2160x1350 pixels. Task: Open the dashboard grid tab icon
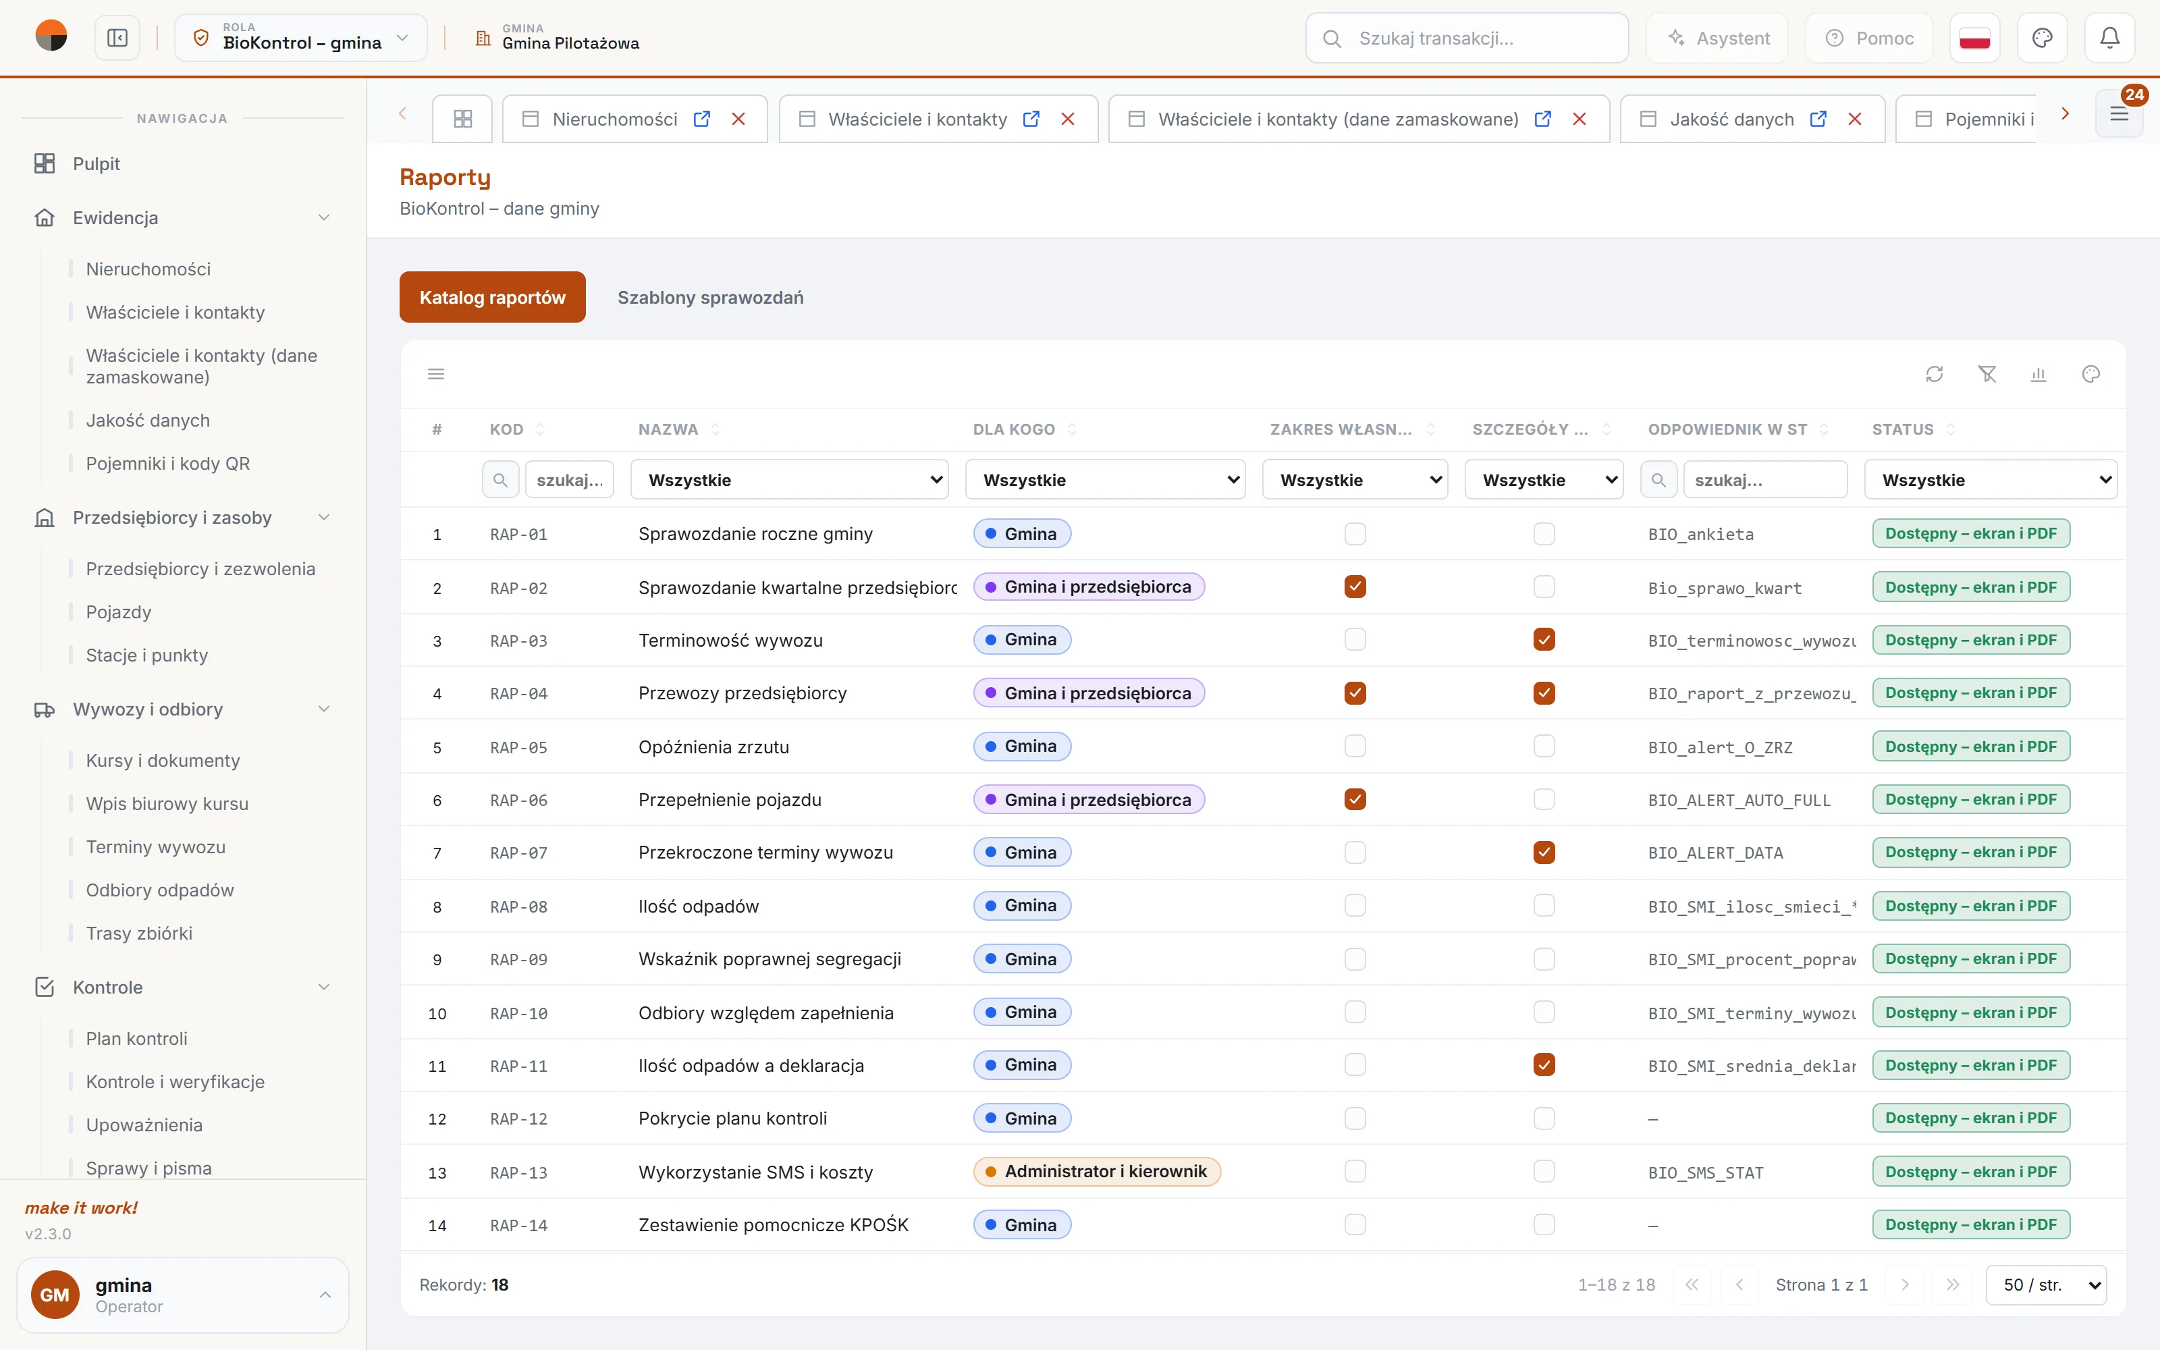click(x=462, y=119)
